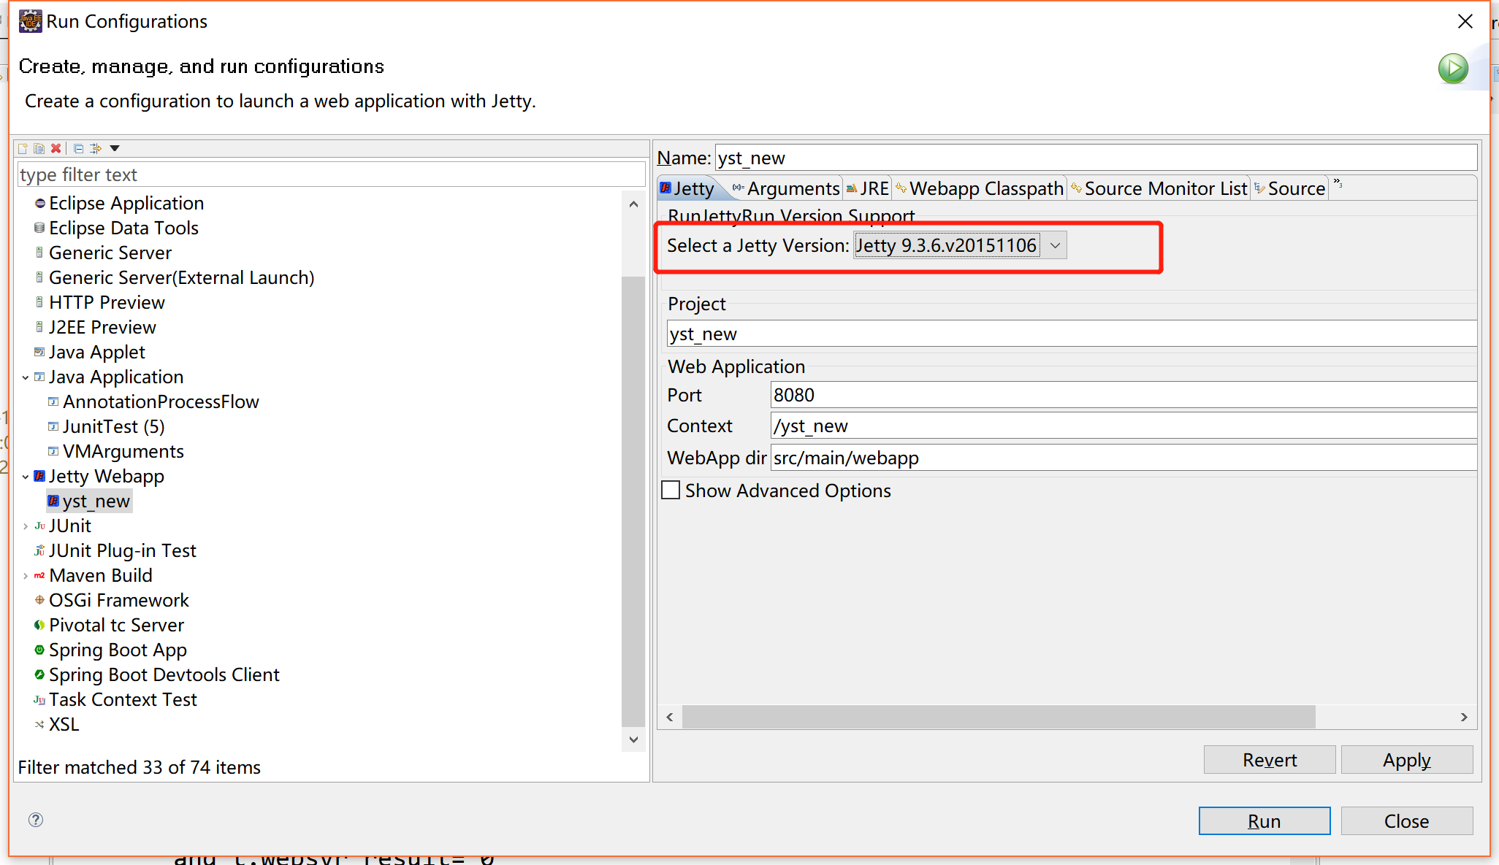Collapse the Java Application node
The image size is (1499, 865).
pyautogui.click(x=26, y=377)
